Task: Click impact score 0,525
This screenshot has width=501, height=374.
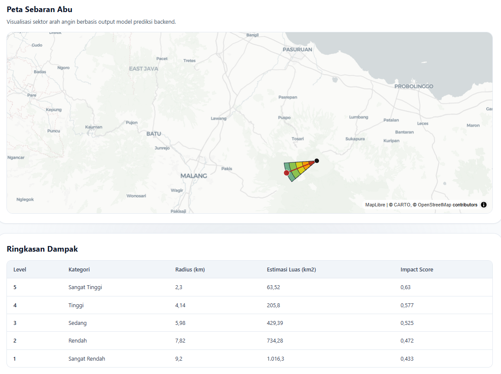Action: (407, 323)
